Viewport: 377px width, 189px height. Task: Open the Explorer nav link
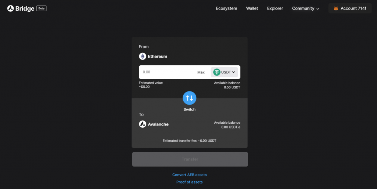click(x=275, y=8)
